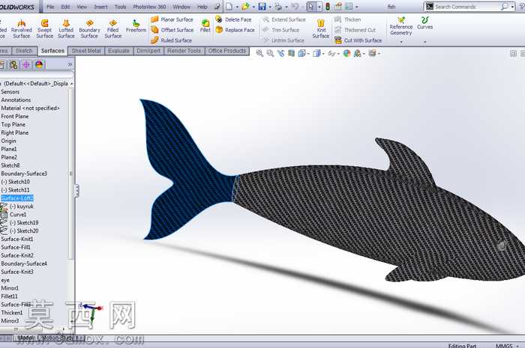Switch to the Render Tools tab

(x=184, y=51)
